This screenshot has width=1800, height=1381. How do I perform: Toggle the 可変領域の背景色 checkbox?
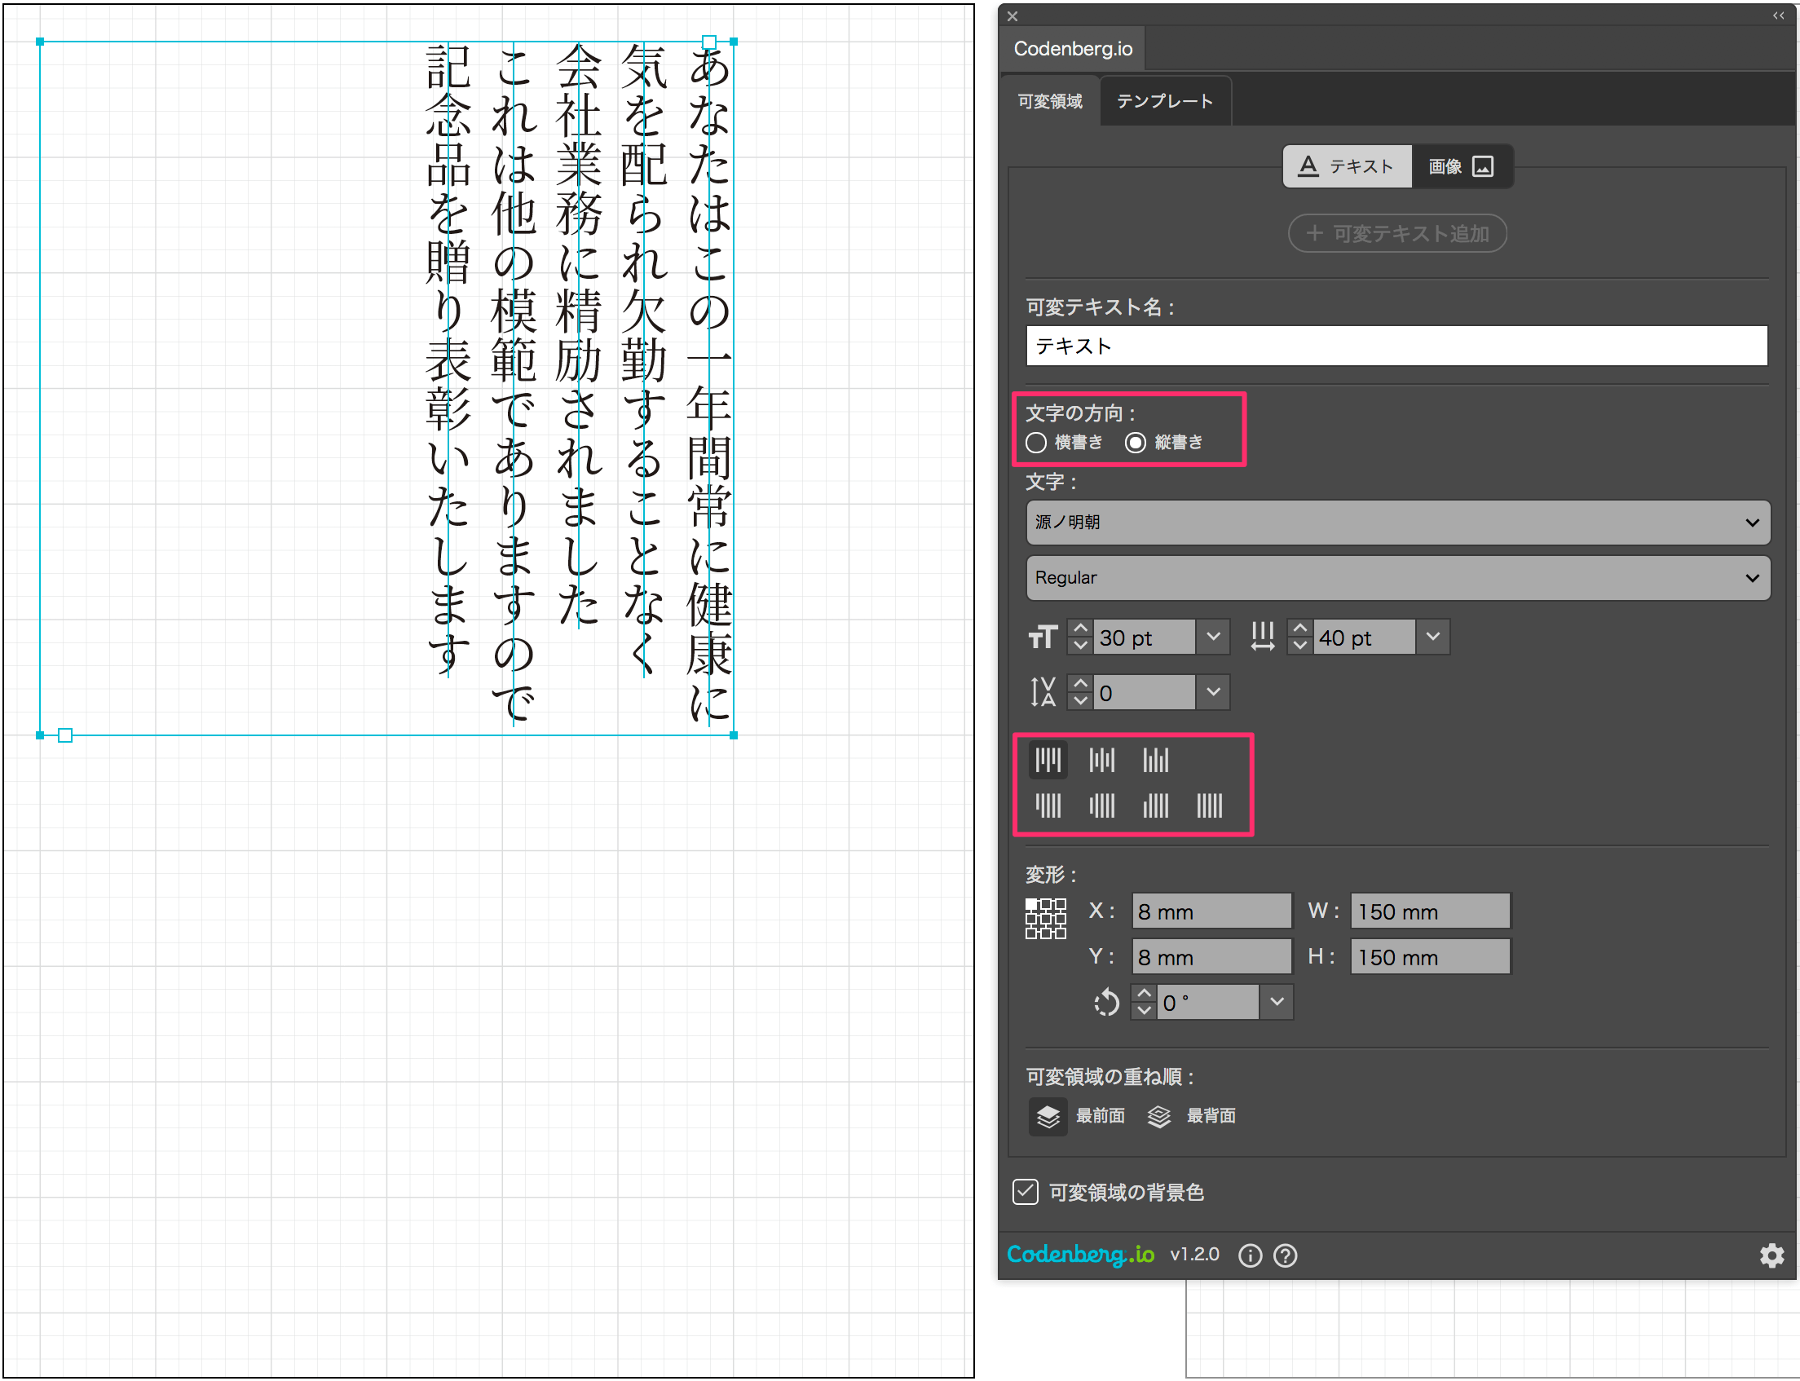pyautogui.click(x=1025, y=1192)
